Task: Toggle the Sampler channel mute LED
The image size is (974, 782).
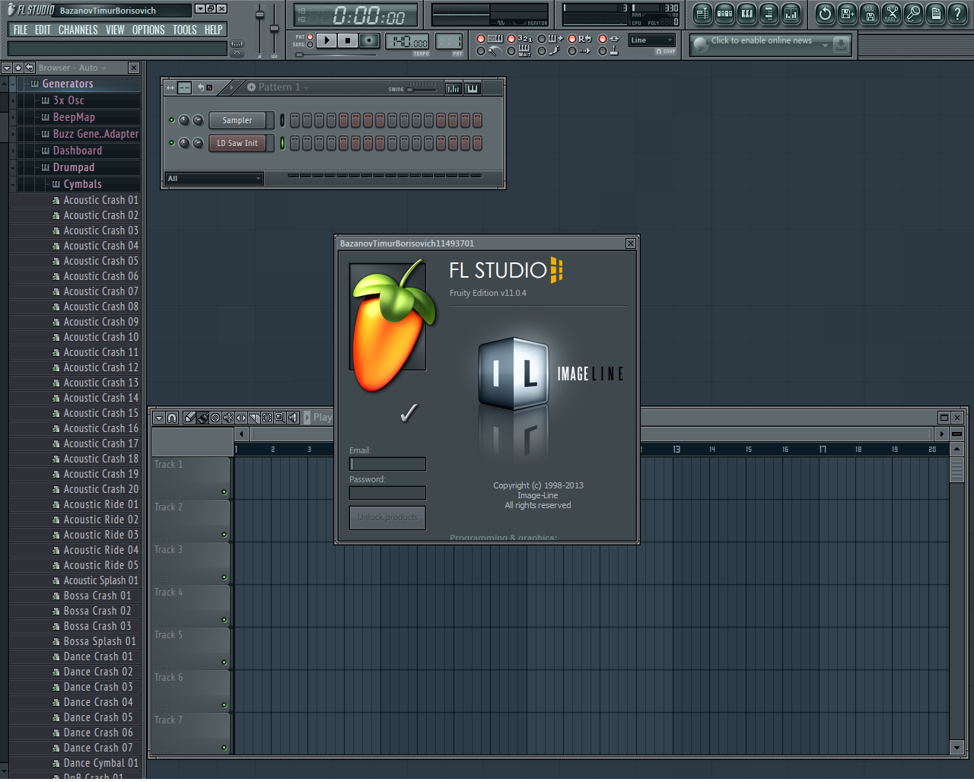Action: (172, 120)
